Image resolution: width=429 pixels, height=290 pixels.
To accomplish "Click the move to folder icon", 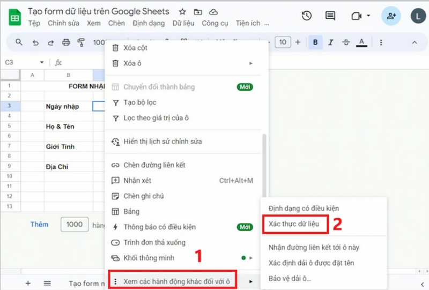I will 198,12.
